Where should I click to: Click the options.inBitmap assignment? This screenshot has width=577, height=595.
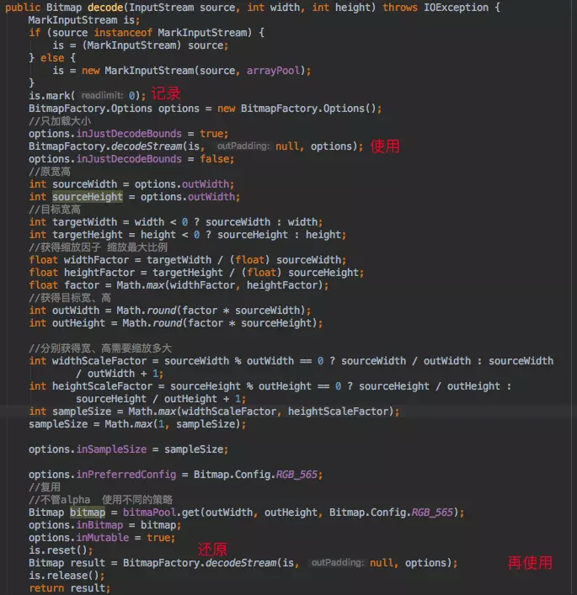104,525
